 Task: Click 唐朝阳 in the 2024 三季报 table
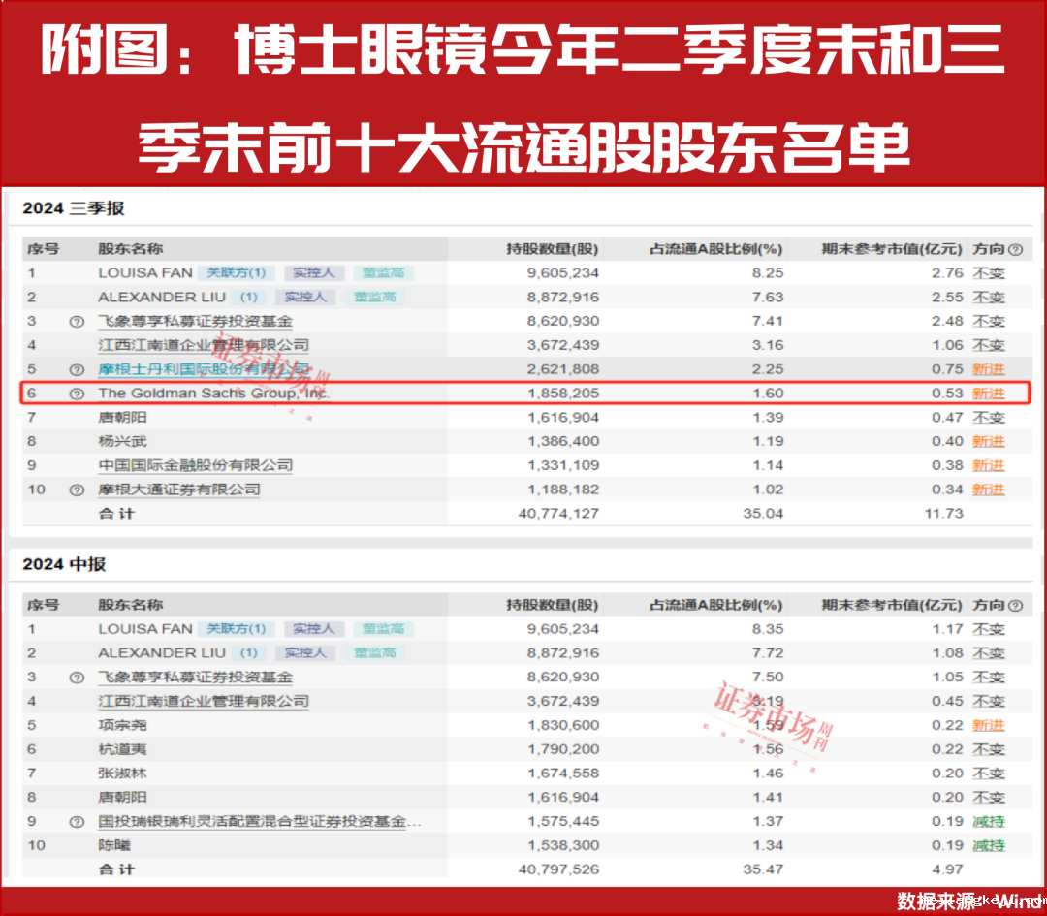point(122,417)
